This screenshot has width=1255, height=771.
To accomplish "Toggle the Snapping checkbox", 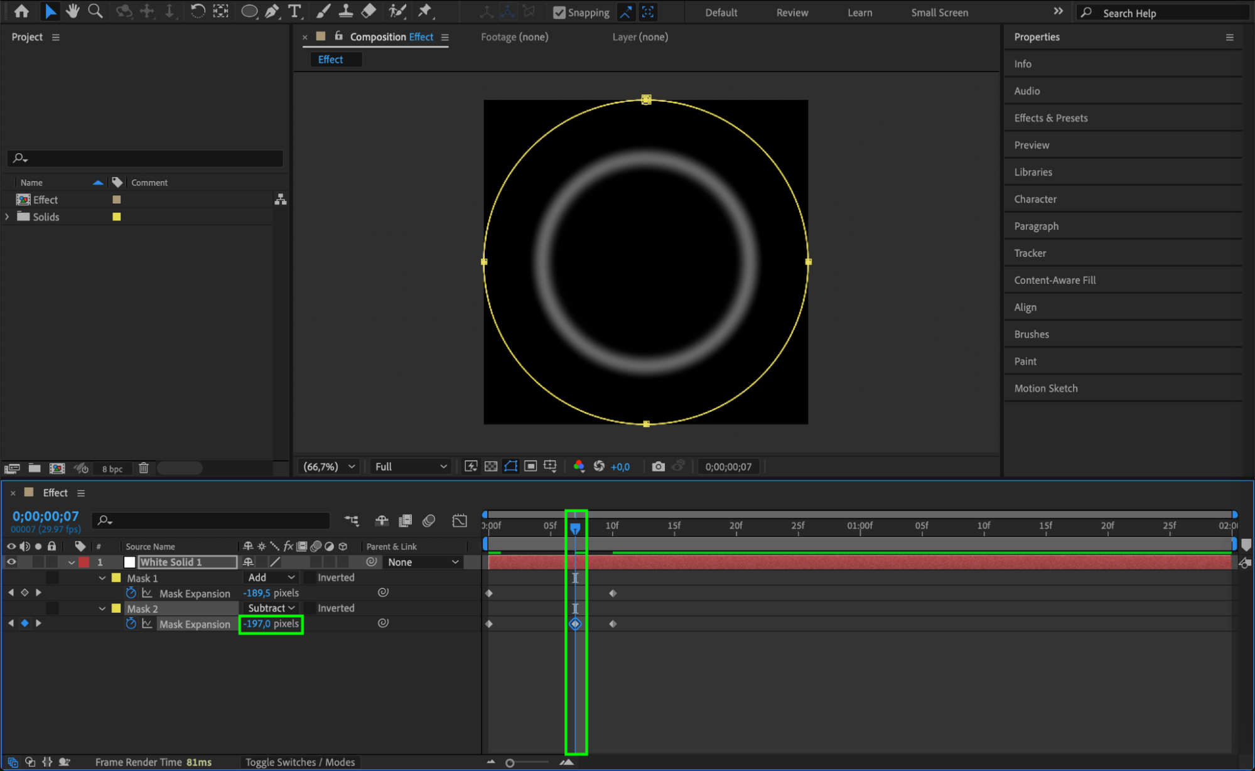I will coord(559,13).
